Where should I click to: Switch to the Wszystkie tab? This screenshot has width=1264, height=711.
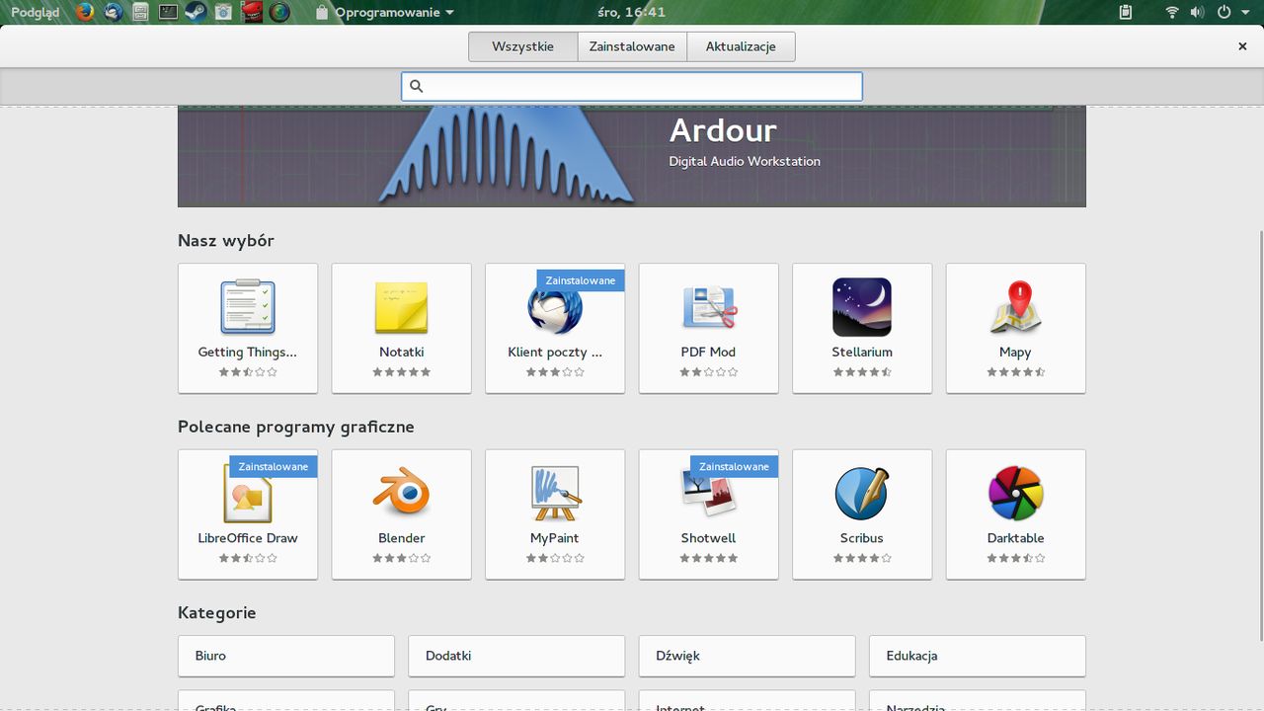[523, 46]
